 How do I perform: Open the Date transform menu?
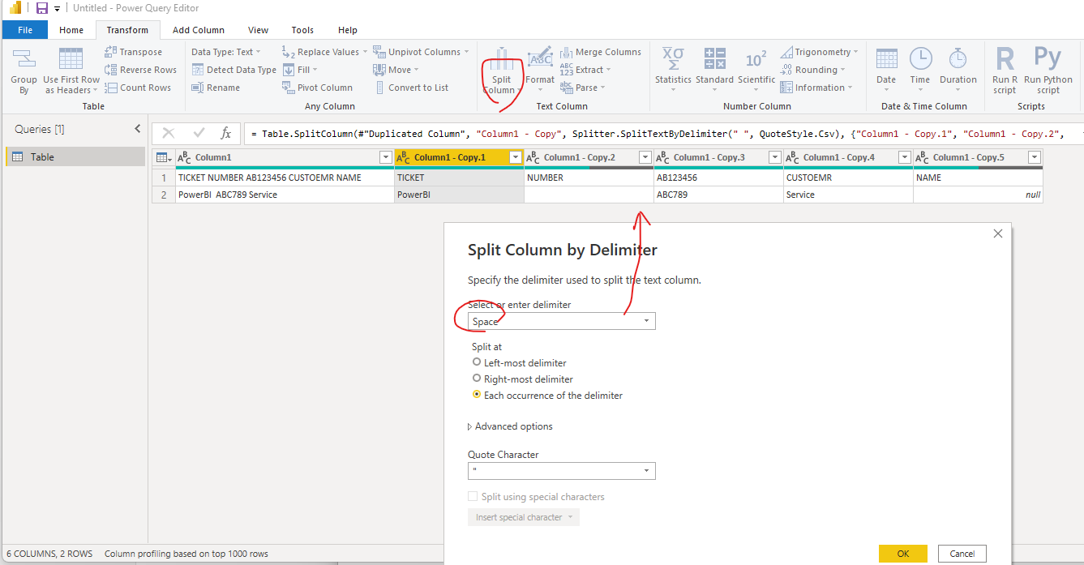point(886,70)
